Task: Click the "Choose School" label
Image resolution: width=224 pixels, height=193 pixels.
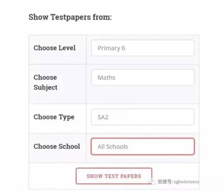Action: pyautogui.click(x=57, y=146)
